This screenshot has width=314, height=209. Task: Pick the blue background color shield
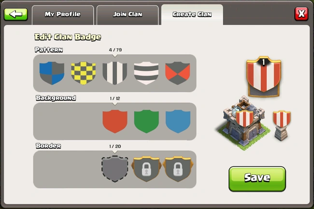click(178, 122)
